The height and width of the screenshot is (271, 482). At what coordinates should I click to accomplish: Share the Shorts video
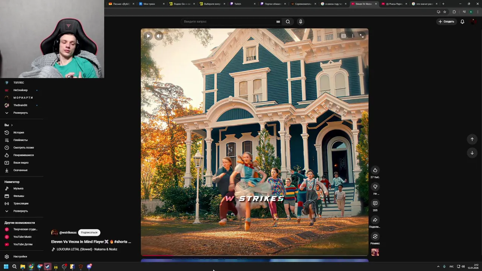[375, 220]
